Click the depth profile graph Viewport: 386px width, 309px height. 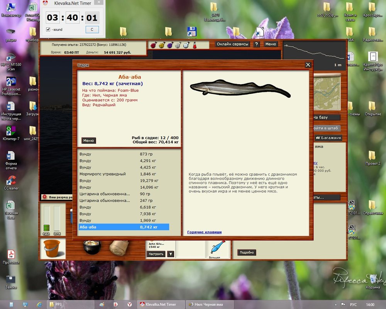point(314,55)
